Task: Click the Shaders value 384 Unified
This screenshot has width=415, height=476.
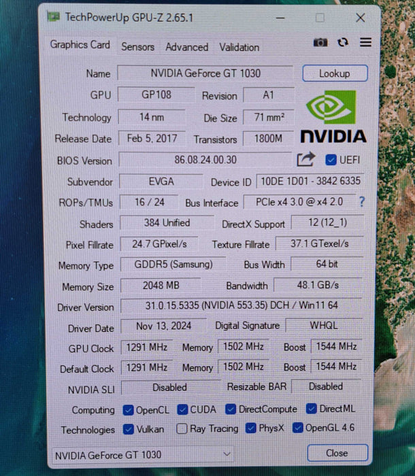Action: tap(167, 223)
